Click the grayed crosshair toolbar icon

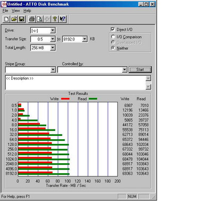[47, 19]
